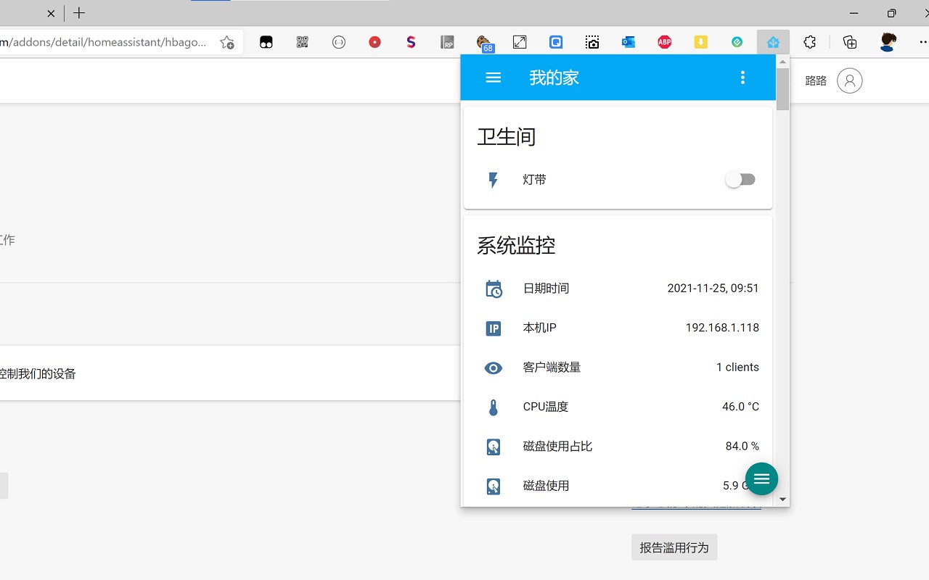Open the hamburger menu beside 我的家
Viewport: 929px width, 580px height.
tap(494, 78)
